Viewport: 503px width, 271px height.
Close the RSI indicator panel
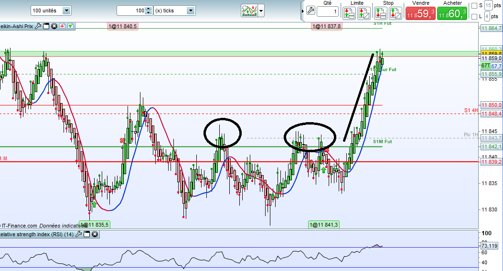[x=95, y=234]
